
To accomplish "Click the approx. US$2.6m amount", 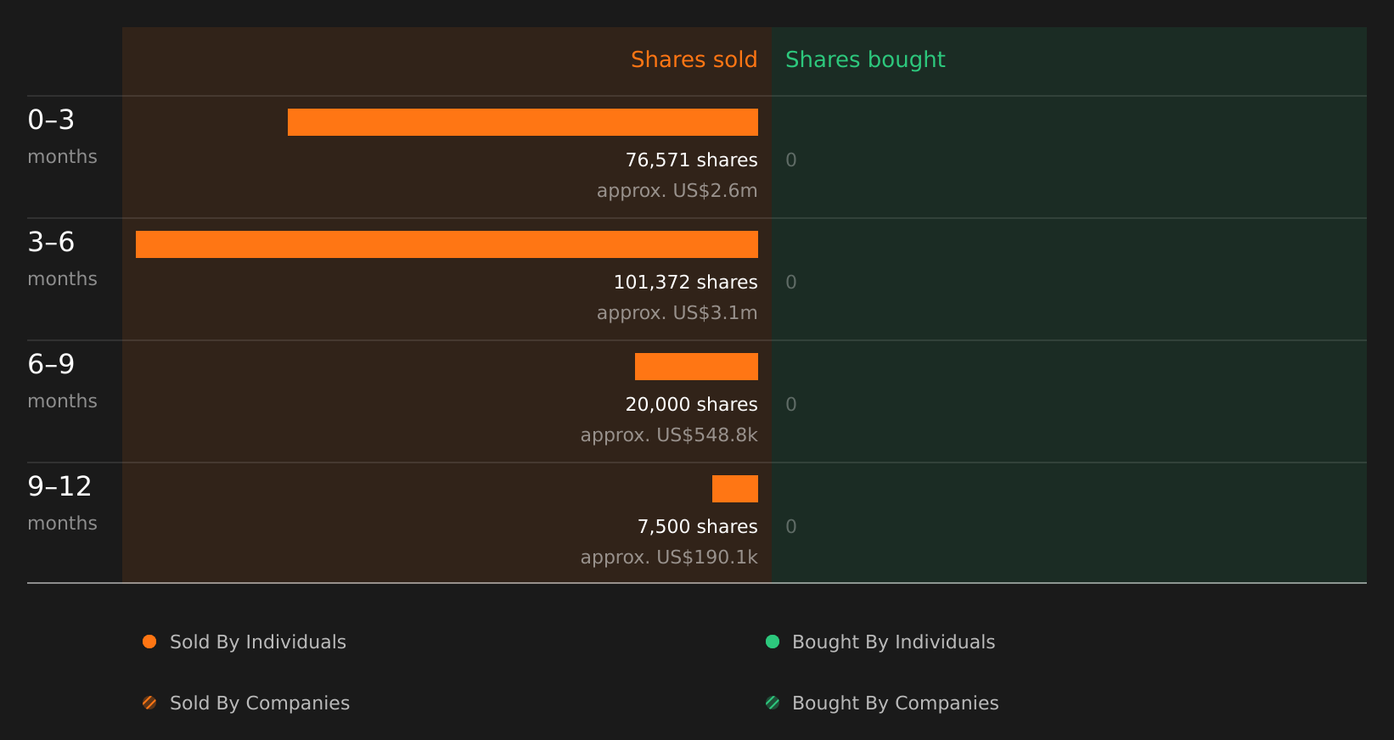I will [677, 191].
